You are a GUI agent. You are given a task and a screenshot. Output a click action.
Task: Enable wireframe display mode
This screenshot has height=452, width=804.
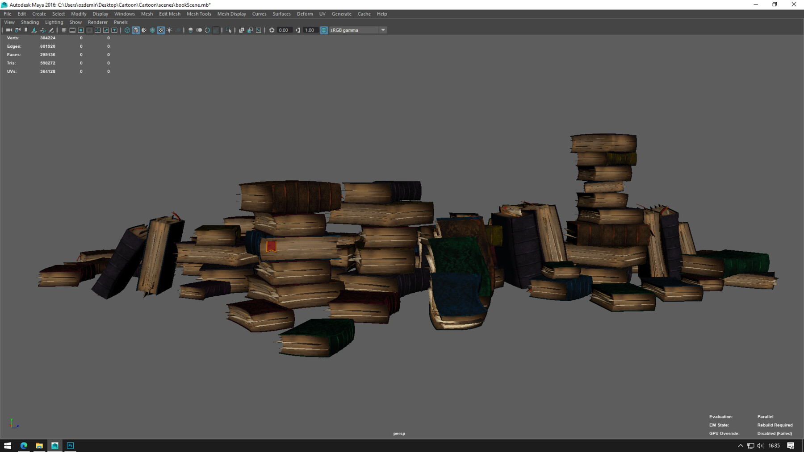point(127,30)
